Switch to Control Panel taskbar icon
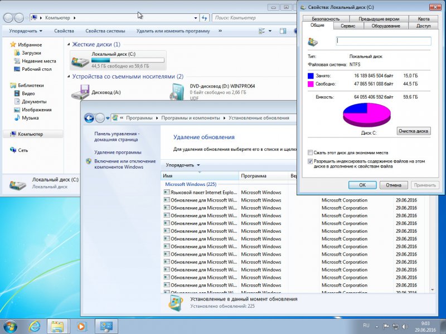This screenshot has width=446, height=334. point(106,327)
